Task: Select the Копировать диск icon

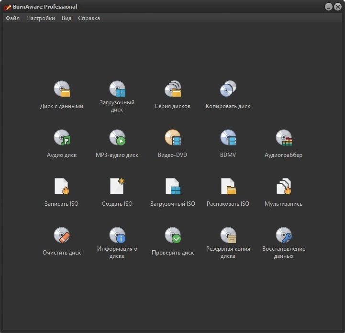Action: 228,89
